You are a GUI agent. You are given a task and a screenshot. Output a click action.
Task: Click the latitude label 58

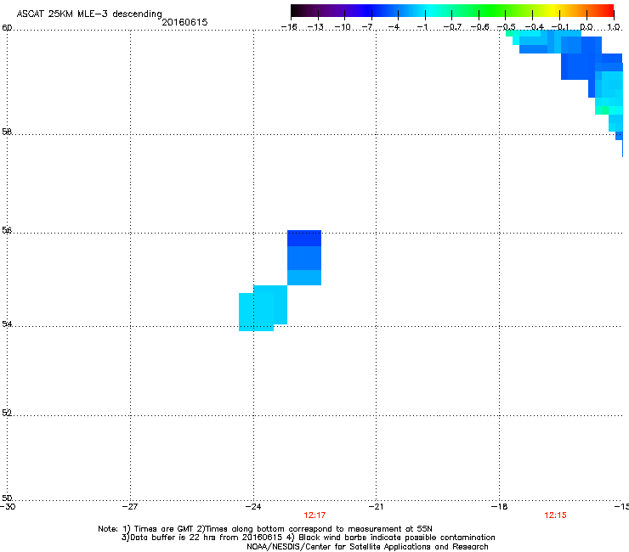pos(7,132)
